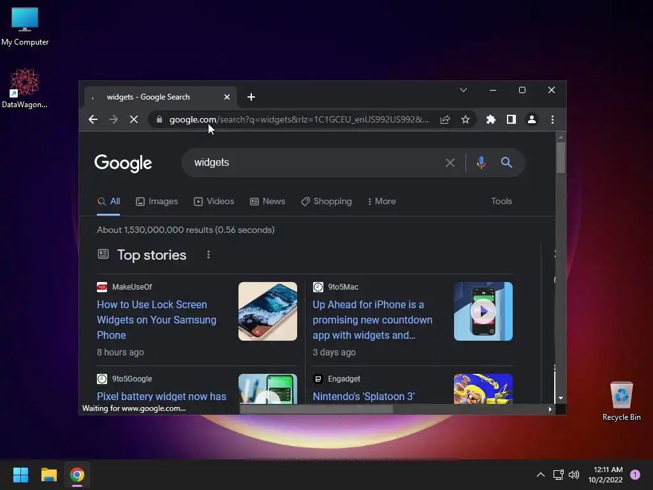Screen dimensions: 653x490
Task: Open the Chrome profile avatar
Action: tap(532, 119)
